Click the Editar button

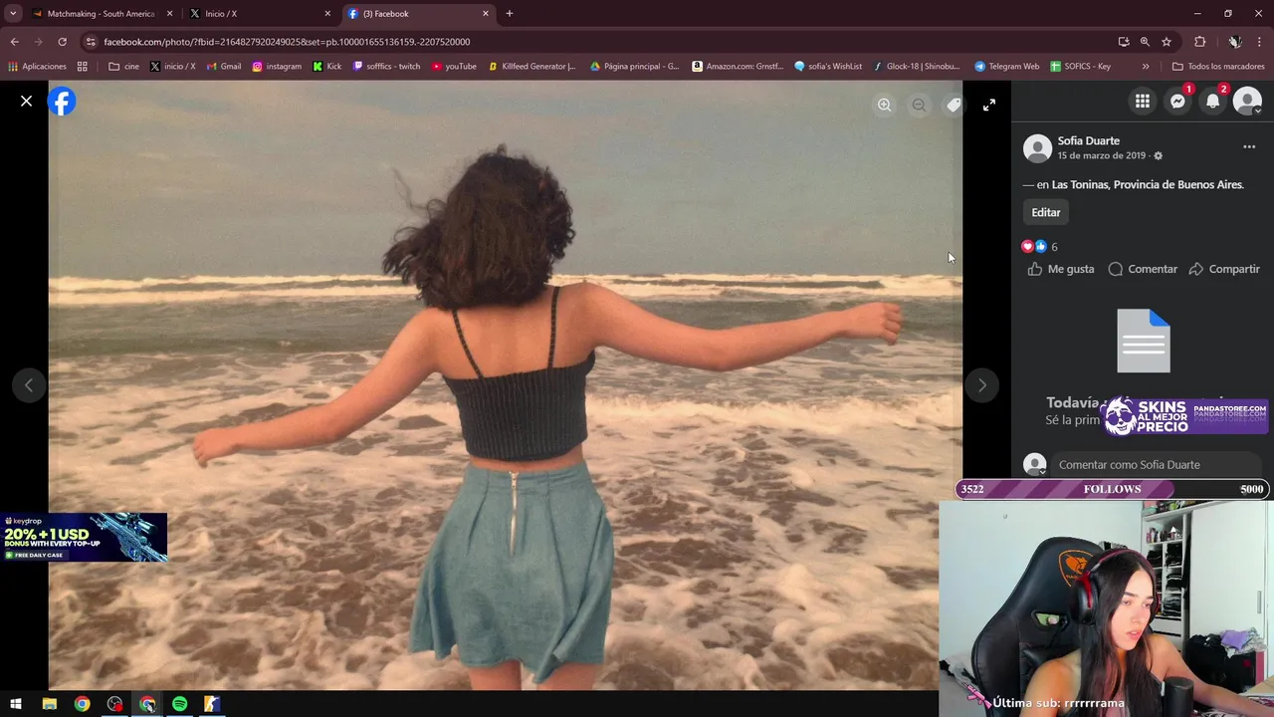[x=1046, y=212]
